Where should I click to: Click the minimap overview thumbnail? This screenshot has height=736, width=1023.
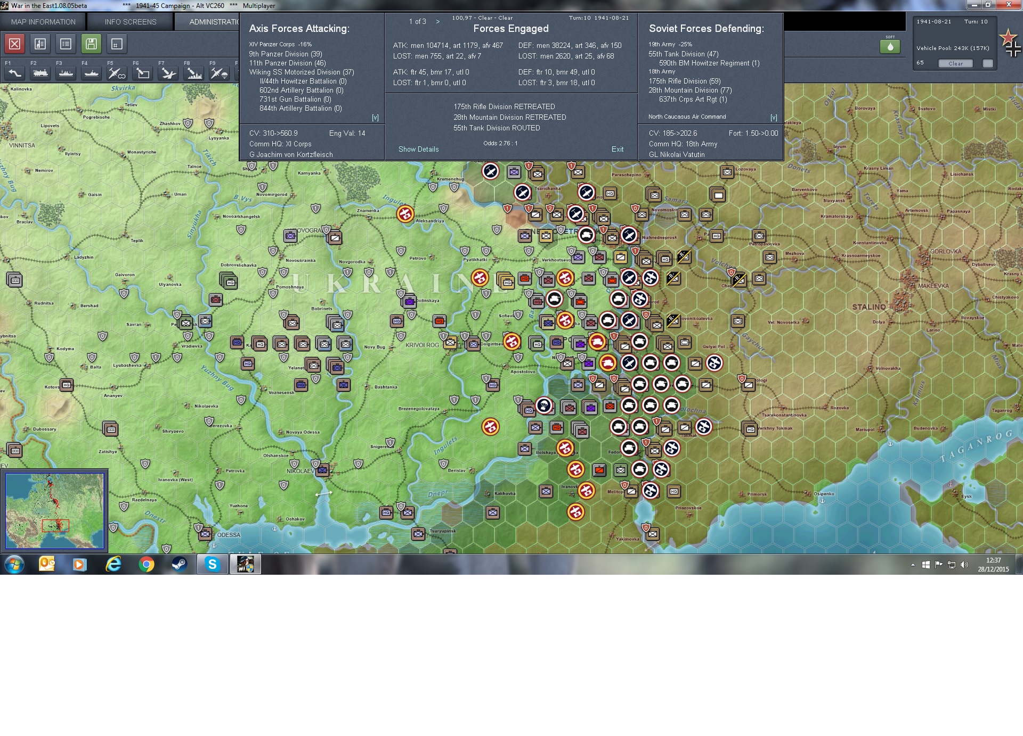coord(55,511)
